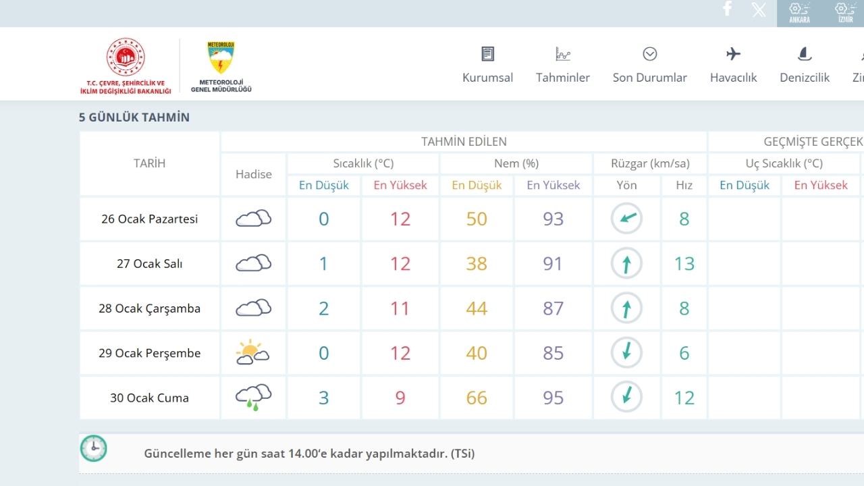Select the 28 Ocak Çarşamba date cell
This screenshot has width=864, height=486.
pyautogui.click(x=149, y=308)
